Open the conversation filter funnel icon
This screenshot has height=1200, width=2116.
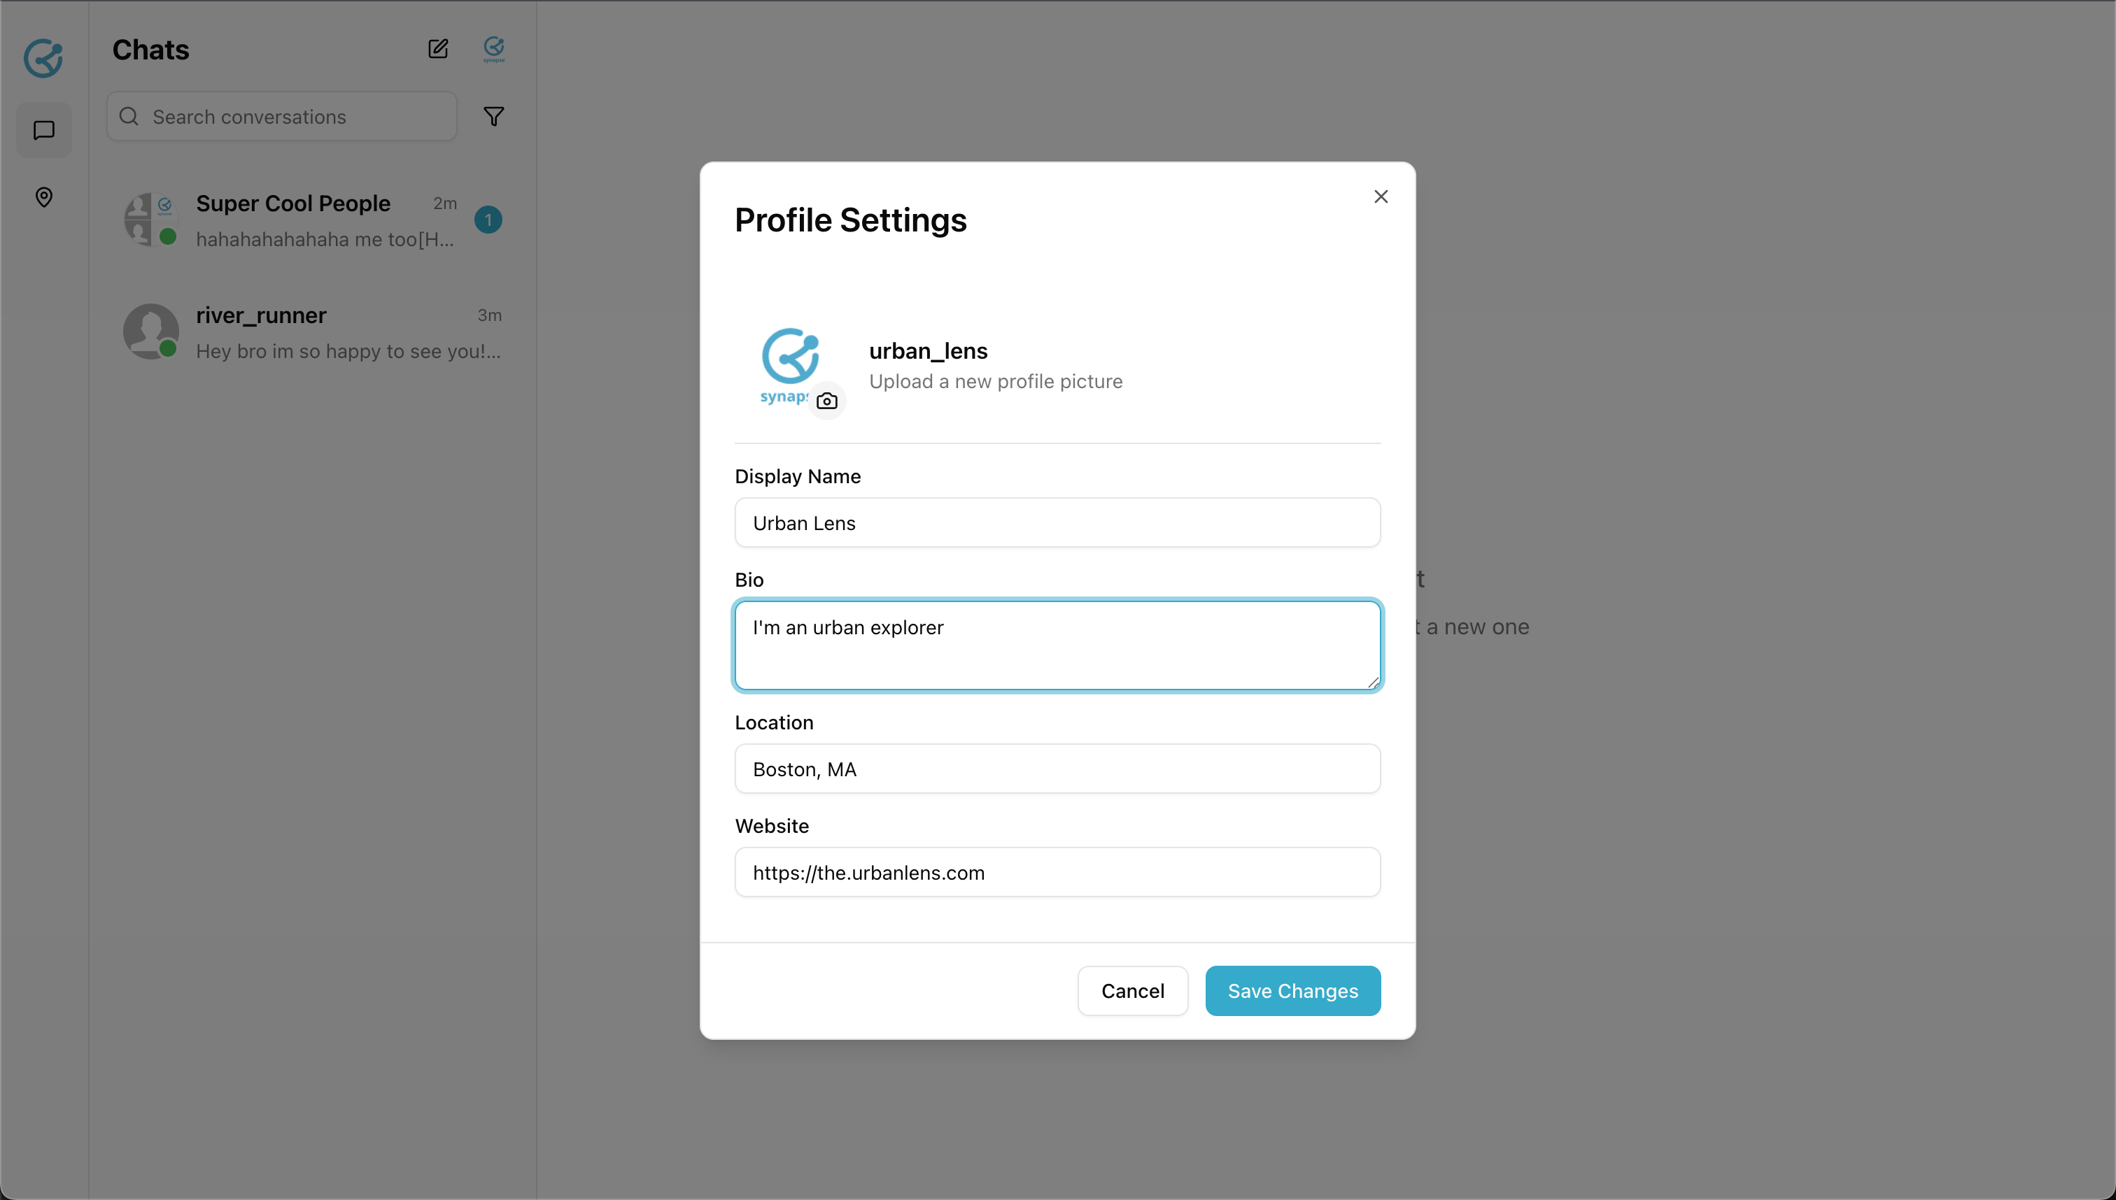pos(493,116)
